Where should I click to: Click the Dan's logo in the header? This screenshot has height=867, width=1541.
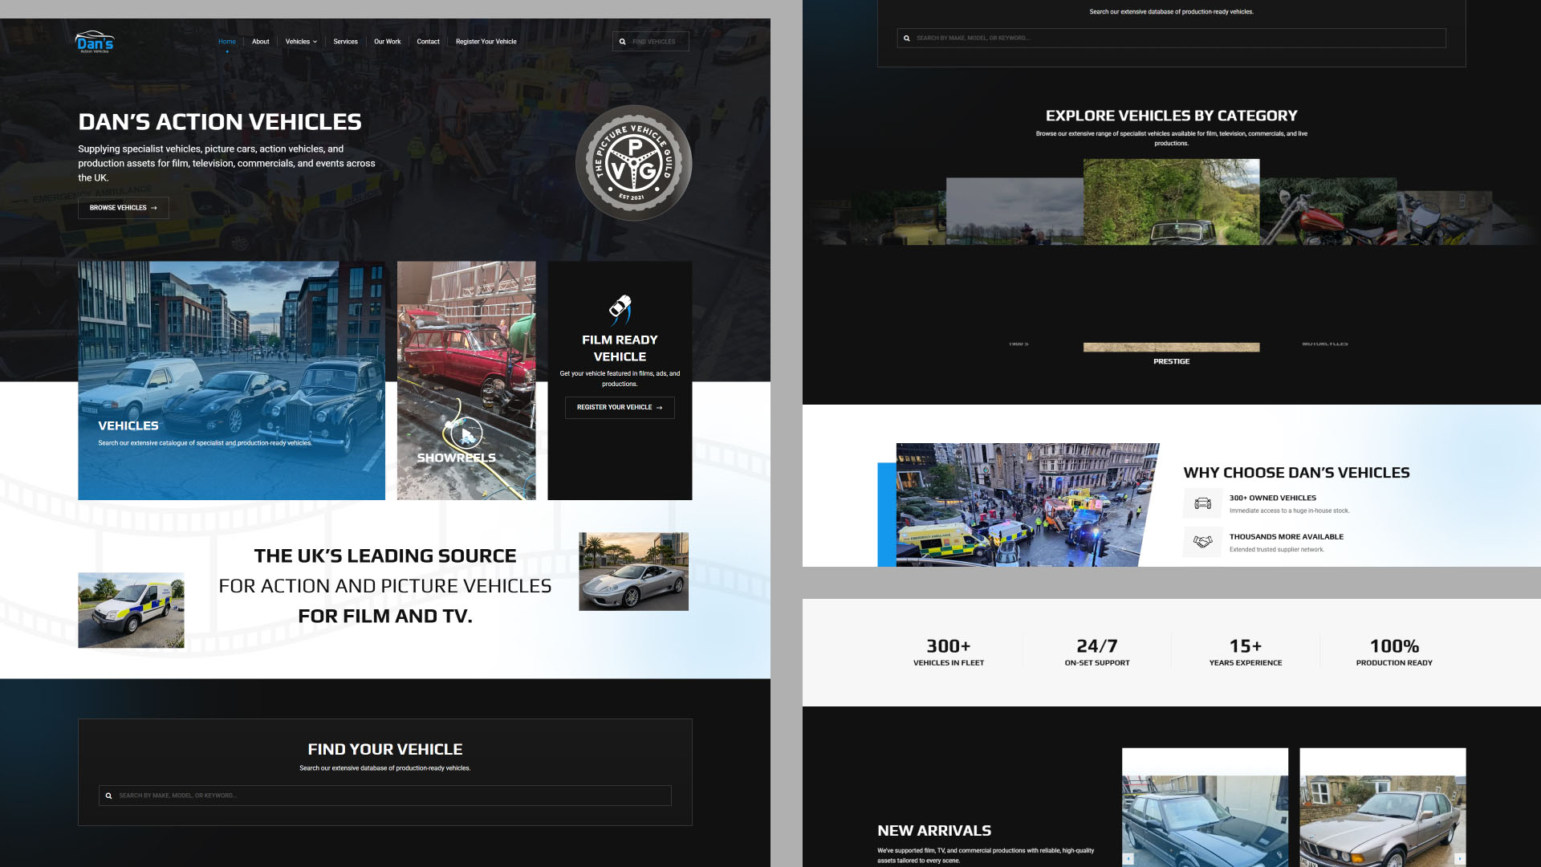tap(95, 42)
